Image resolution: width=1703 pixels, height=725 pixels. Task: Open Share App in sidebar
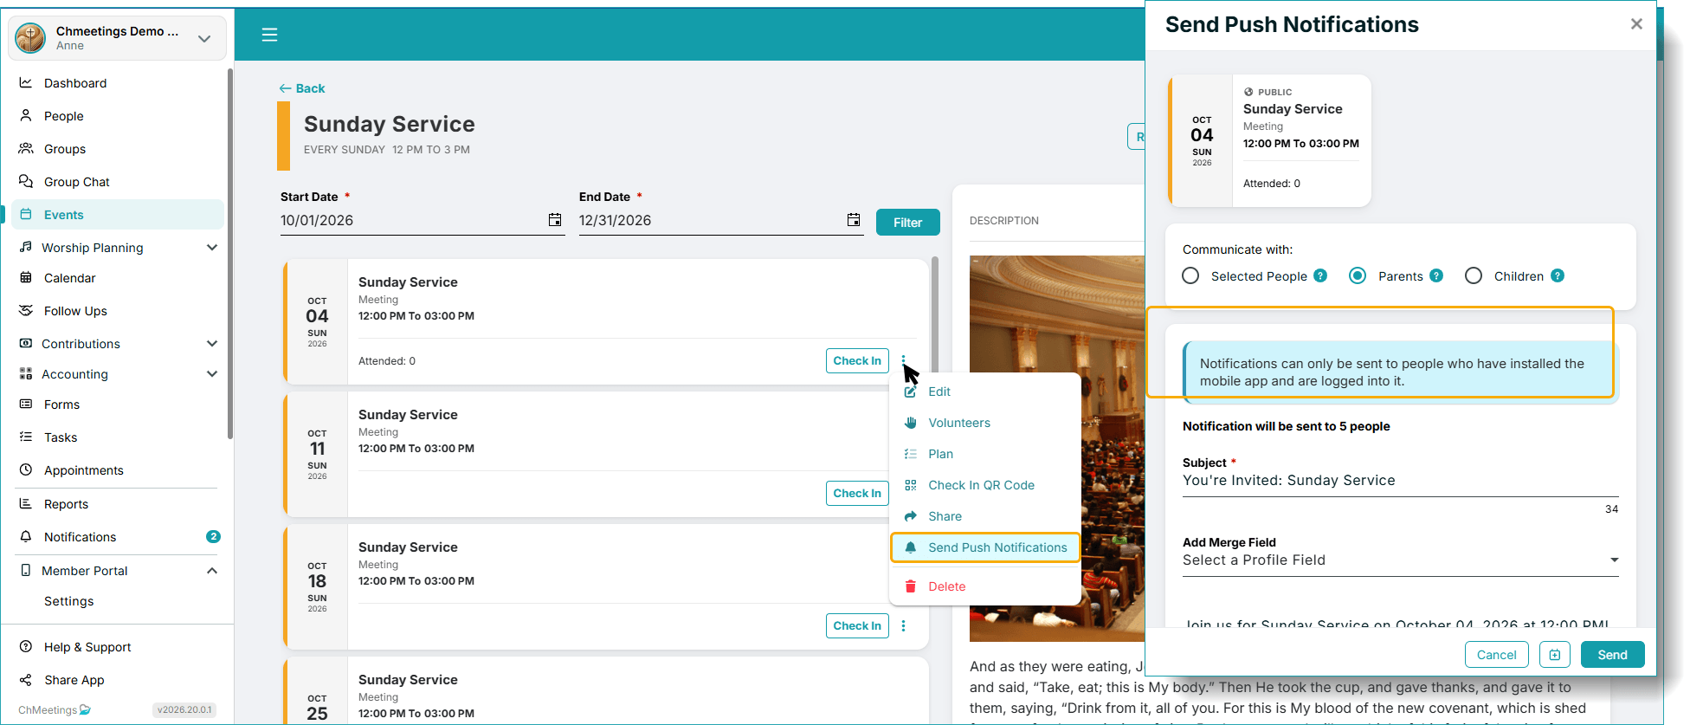(x=74, y=680)
